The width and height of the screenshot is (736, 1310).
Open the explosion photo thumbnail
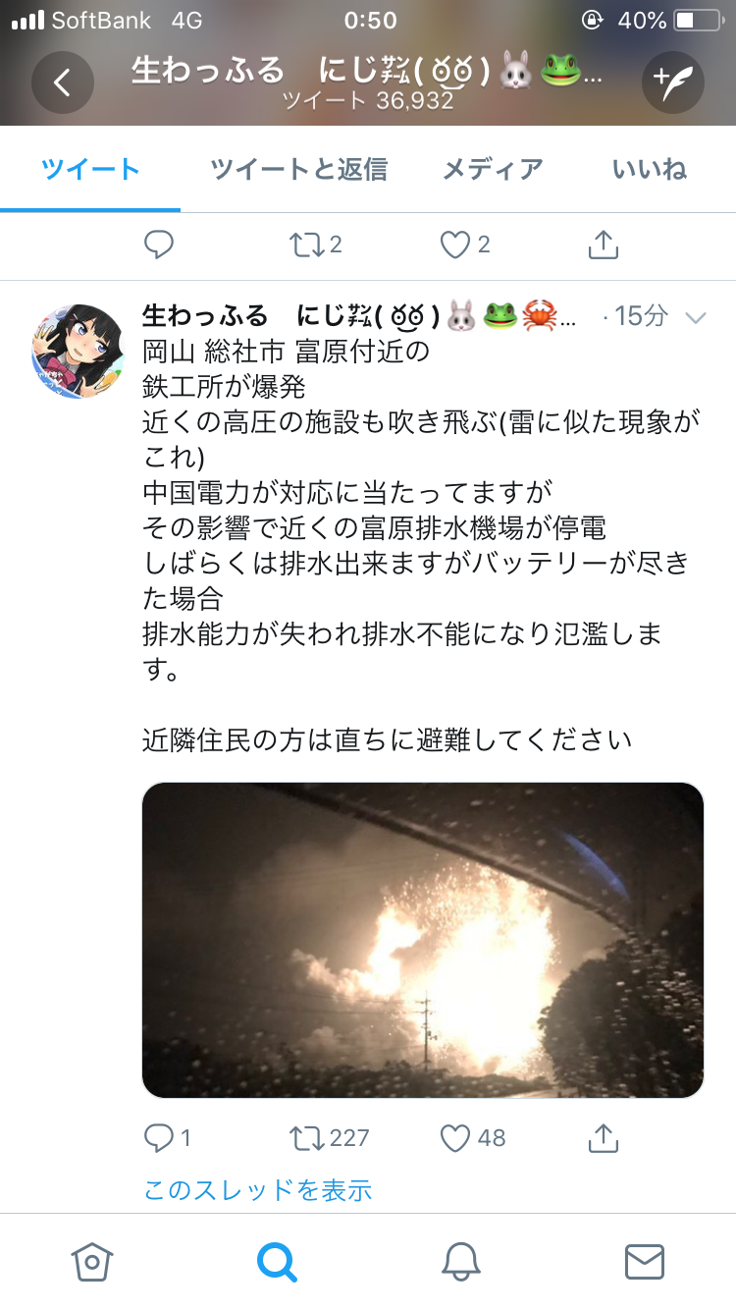pos(423,940)
